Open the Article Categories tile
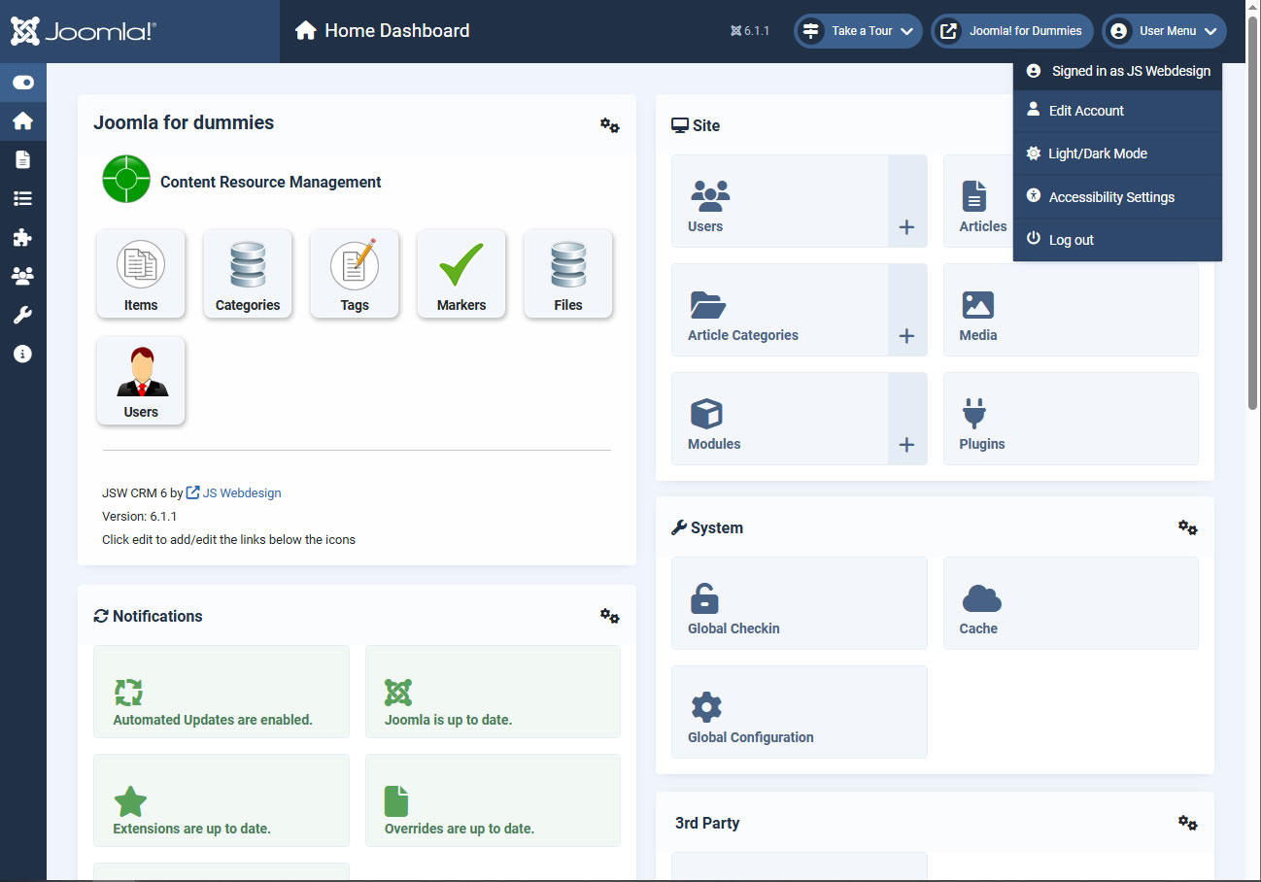This screenshot has width=1261, height=882. (780, 310)
